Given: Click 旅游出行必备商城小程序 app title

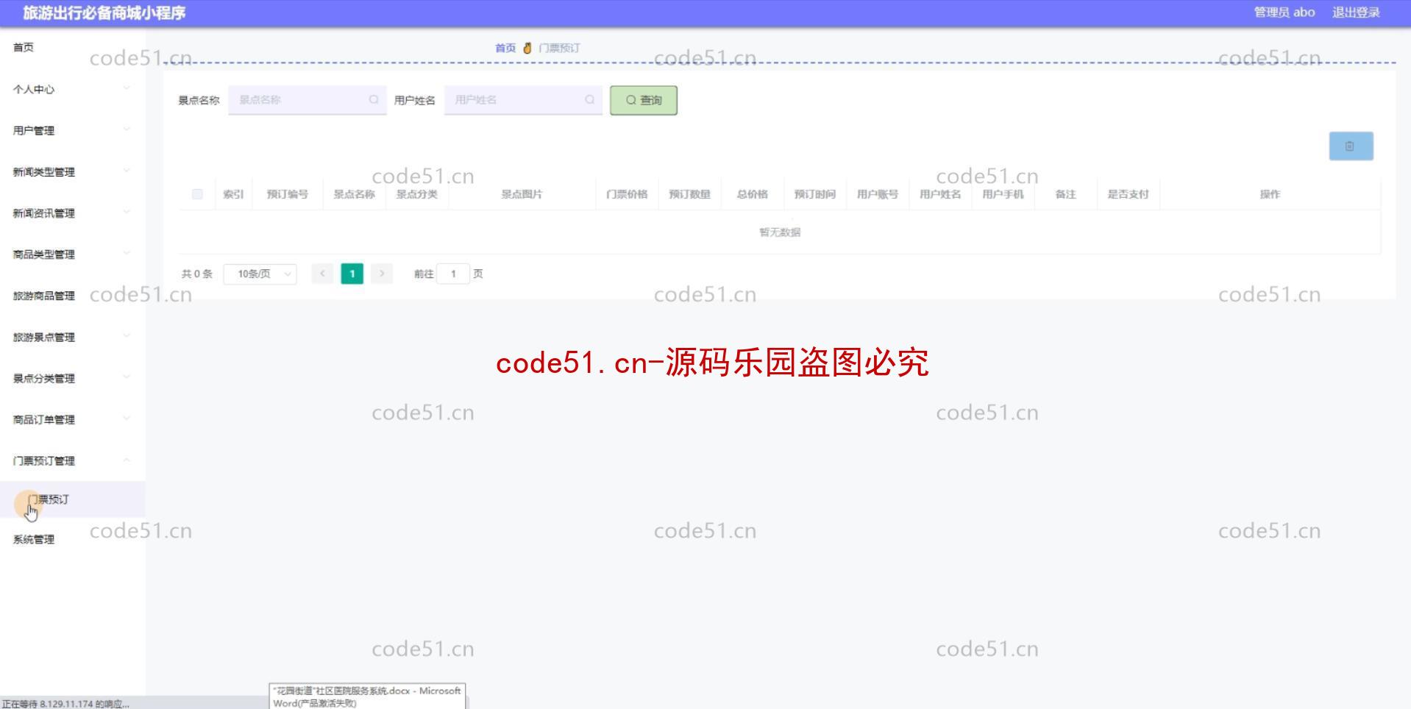Looking at the screenshot, I should pos(104,13).
